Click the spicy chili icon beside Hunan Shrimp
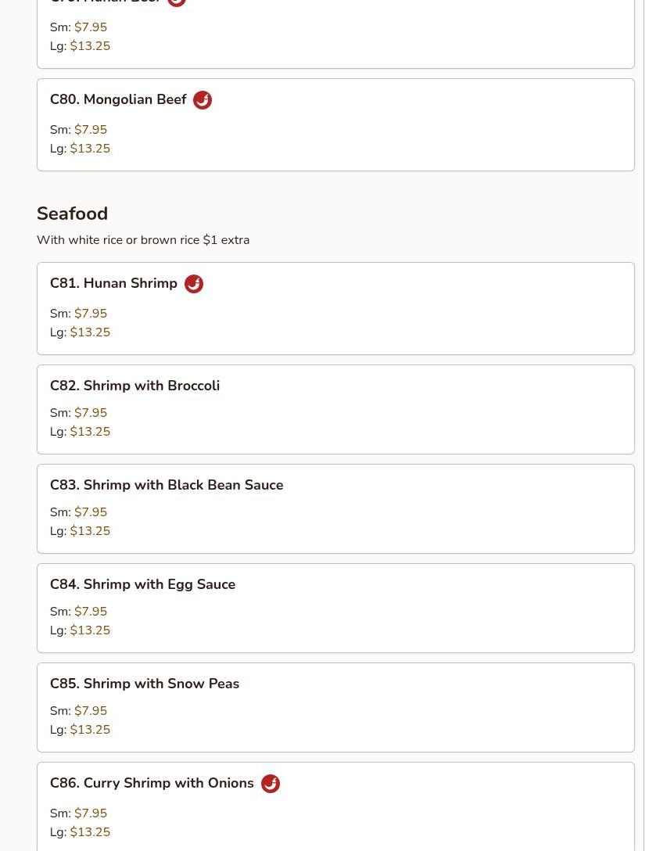The height and width of the screenshot is (851, 660). [194, 284]
